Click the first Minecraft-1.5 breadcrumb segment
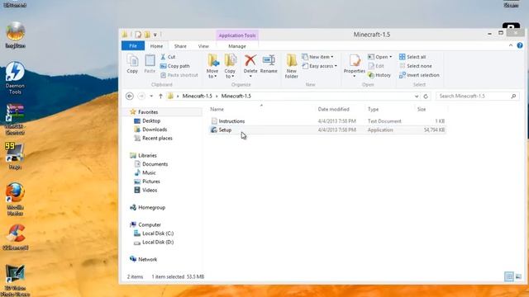Screen dimensions: 529x297 pos(197,96)
